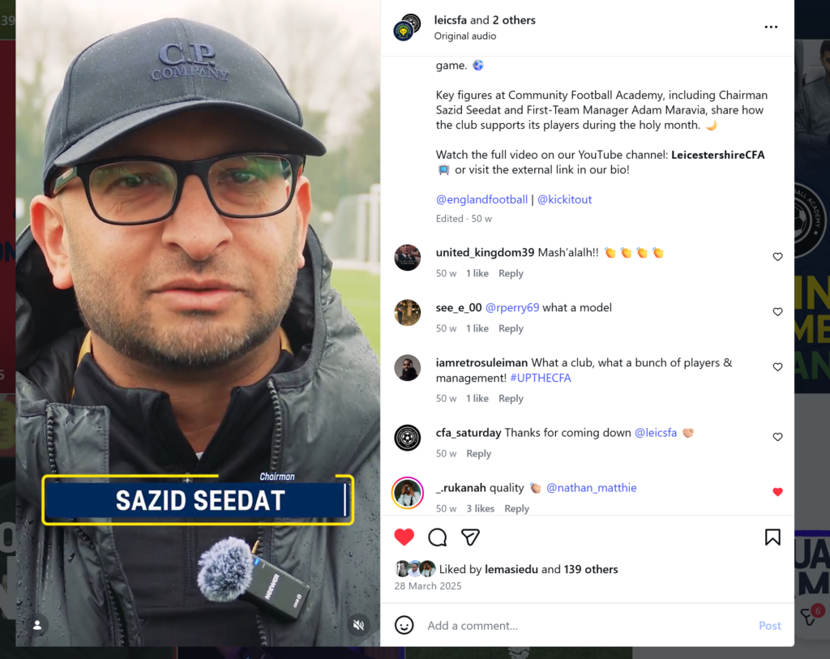View the 3 likes on _.rukanah's comment
Viewport: 830px width, 659px height.
point(480,509)
